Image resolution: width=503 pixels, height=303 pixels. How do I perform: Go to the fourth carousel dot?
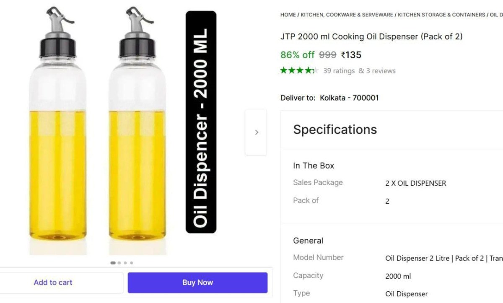[132, 263]
